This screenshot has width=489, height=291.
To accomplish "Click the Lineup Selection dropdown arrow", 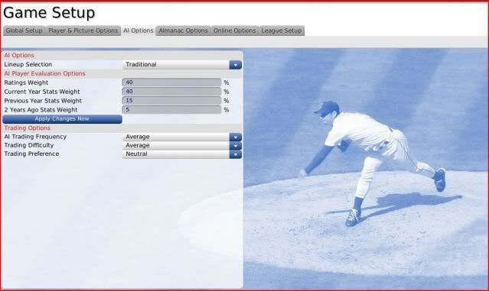I will 236,65.
